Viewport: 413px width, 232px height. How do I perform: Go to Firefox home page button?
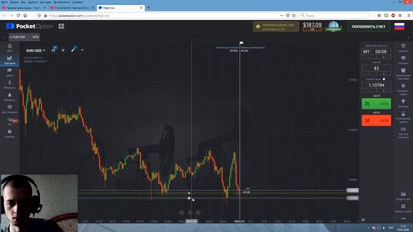click(25, 15)
